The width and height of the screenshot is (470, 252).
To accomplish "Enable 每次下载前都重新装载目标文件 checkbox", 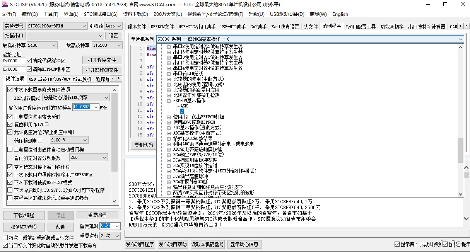I will pos(5,238).
